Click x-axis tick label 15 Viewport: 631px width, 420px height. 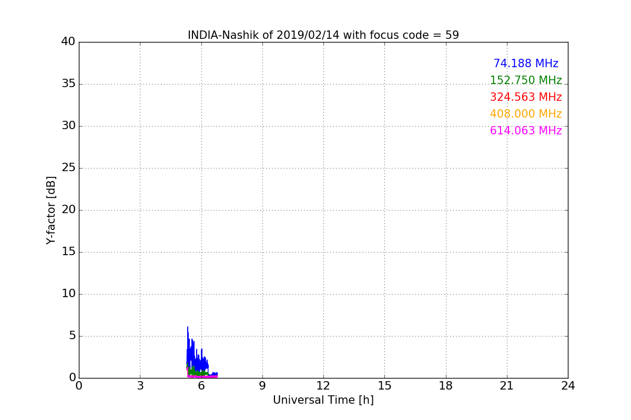pyautogui.click(x=384, y=386)
